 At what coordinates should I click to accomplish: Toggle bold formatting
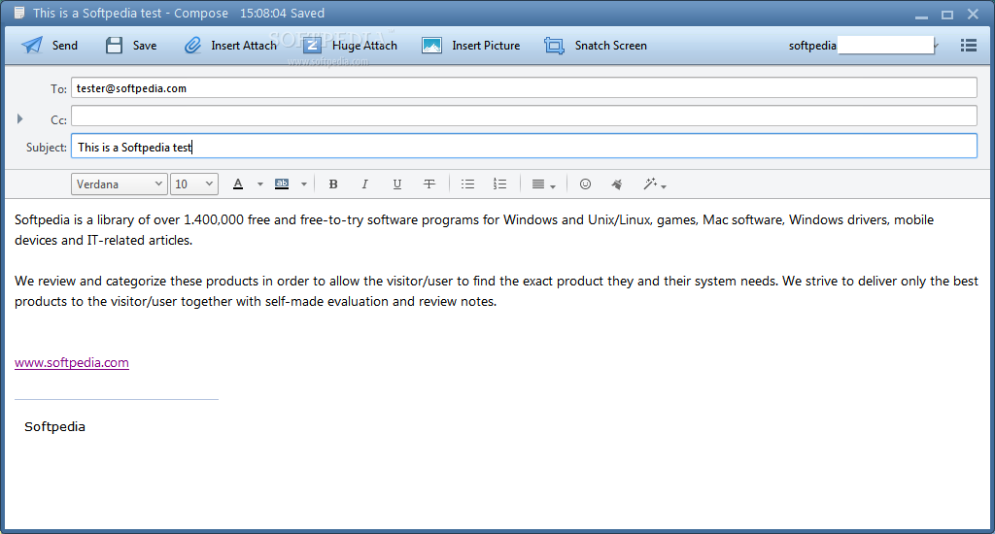point(333,184)
